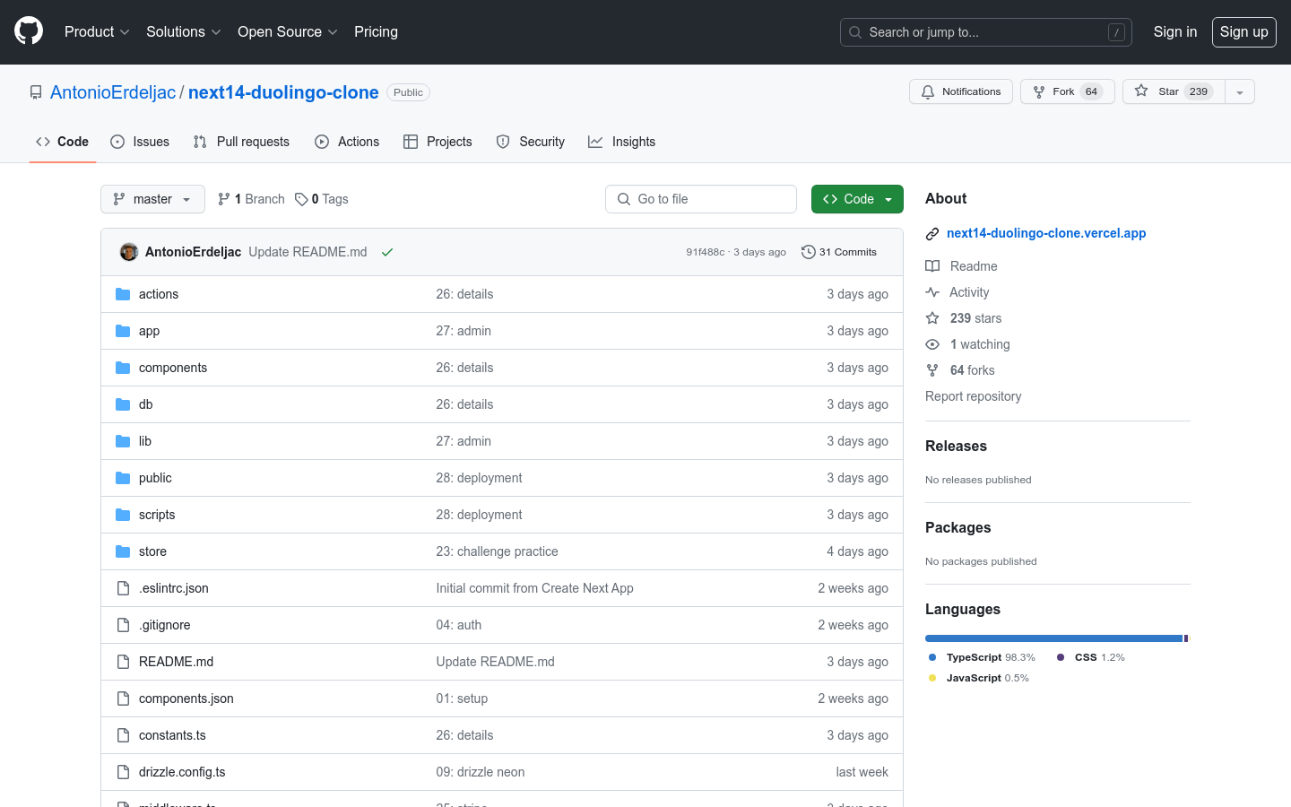This screenshot has width=1291, height=807.
Task: Open next14-duolingo-clone.vercel.app link
Action: click(x=1046, y=233)
